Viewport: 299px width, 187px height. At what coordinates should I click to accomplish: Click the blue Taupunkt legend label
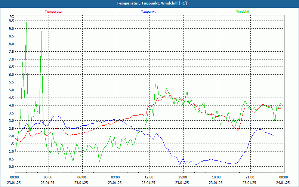pos(148,12)
